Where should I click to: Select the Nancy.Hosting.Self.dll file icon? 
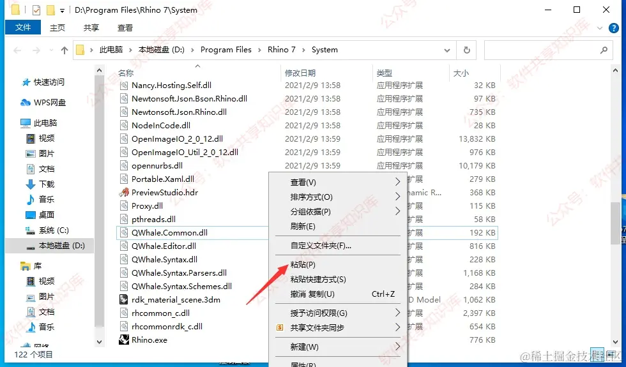tap(124, 85)
